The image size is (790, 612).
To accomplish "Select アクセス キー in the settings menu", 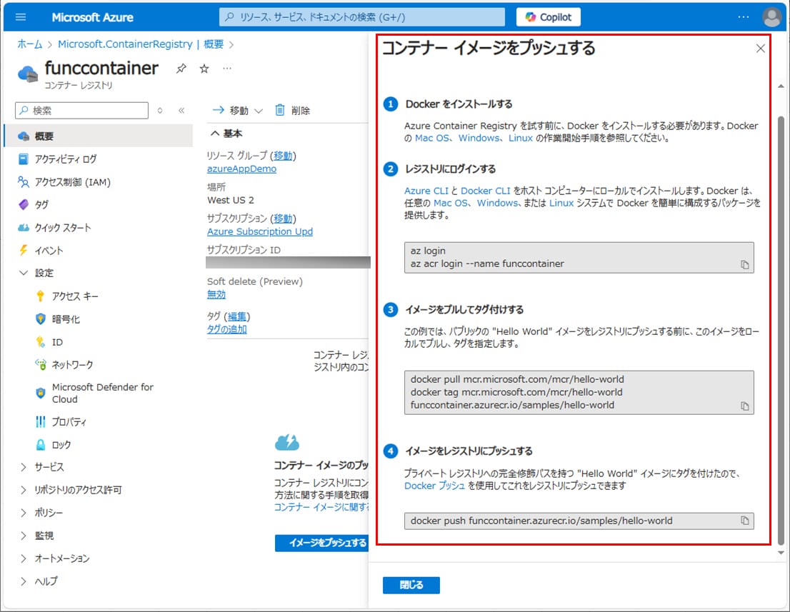I will pos(75,296).
